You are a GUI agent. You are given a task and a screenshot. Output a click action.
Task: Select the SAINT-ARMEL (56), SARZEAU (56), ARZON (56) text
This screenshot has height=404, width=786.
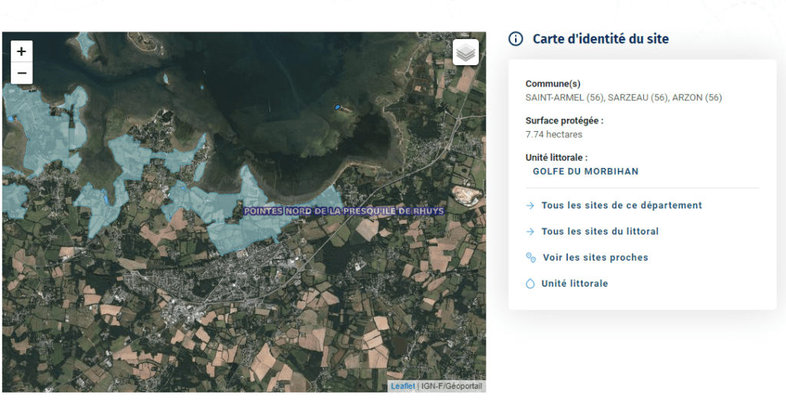click(x=623, y=97)
